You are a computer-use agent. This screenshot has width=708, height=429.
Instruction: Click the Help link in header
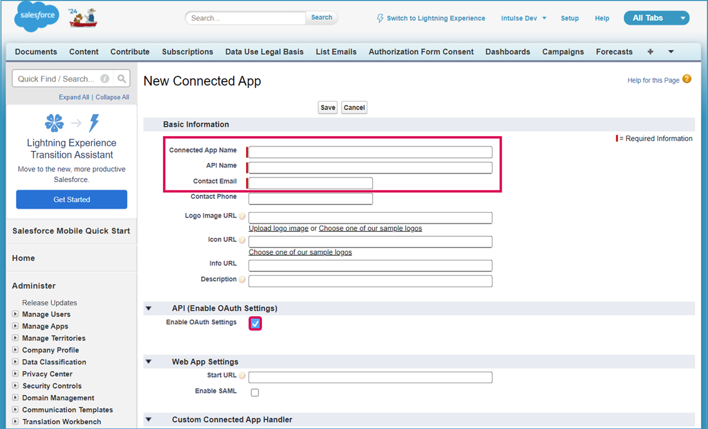click(602, 18)
